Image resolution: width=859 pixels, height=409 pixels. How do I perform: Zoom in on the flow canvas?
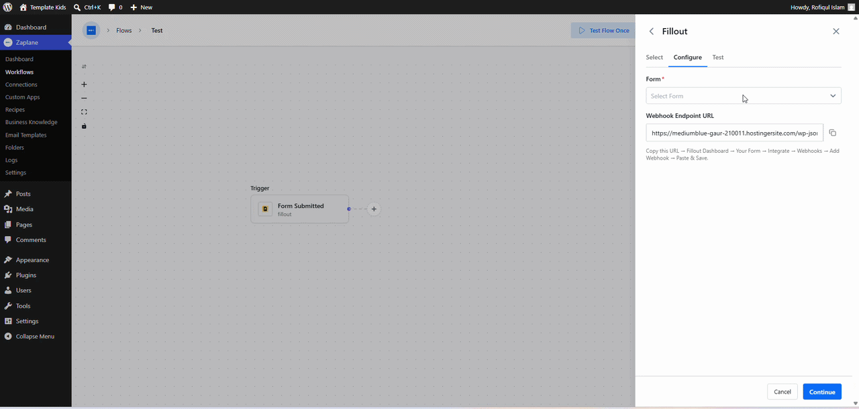(x=84, y=84)
